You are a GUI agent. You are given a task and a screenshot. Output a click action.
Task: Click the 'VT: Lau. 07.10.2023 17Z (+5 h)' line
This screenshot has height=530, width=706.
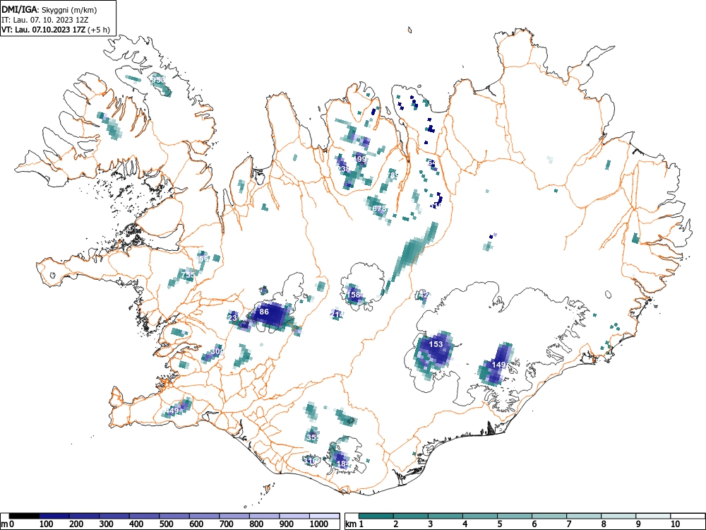pyautogui.click(x=55, y=30)
